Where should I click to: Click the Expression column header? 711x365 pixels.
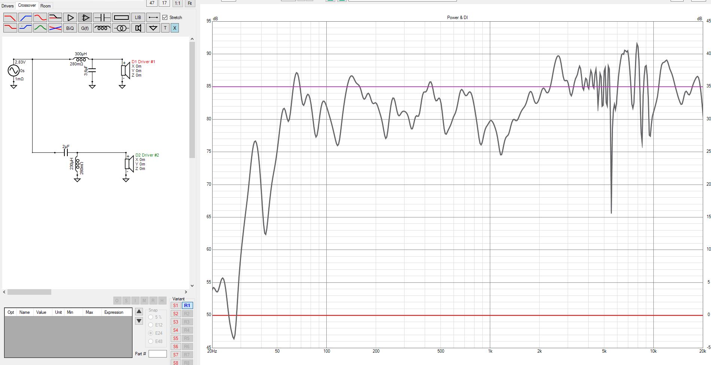tap(114, 312)
